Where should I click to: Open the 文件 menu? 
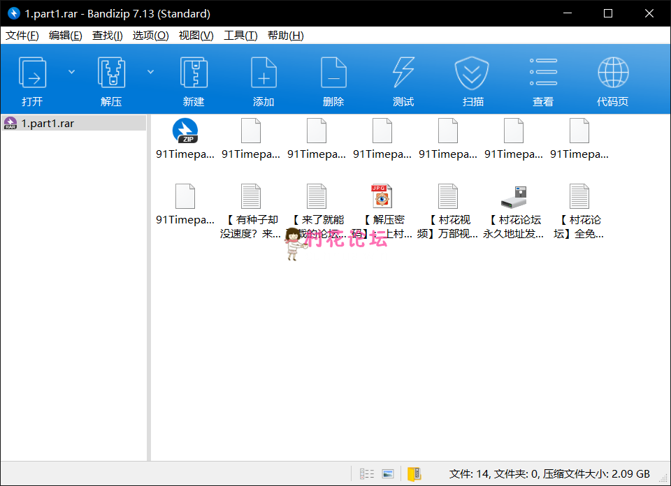point(22,35)
